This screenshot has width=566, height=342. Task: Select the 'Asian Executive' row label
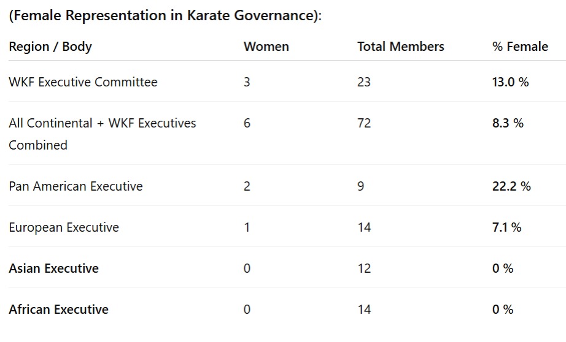[x=53, y=268]
